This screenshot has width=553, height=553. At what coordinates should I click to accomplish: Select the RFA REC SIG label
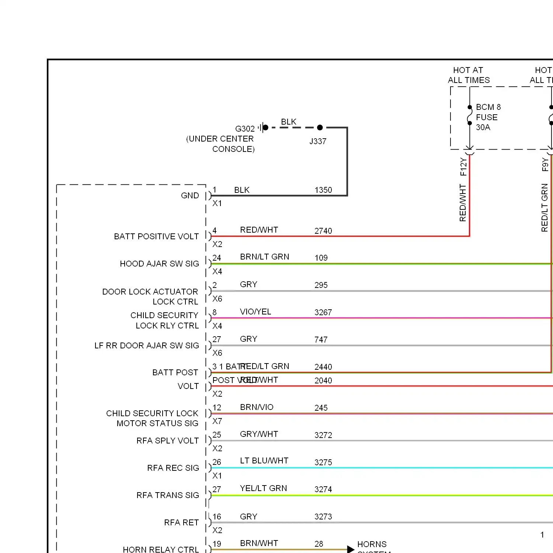click(x=173, y=468)
